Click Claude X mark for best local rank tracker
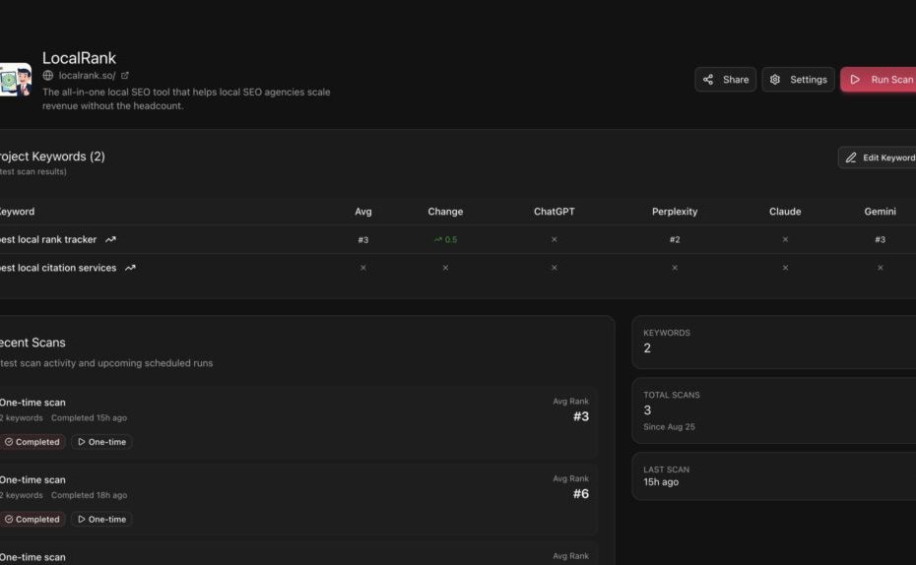This screenshot has width=916, height=565. (785, 239)
